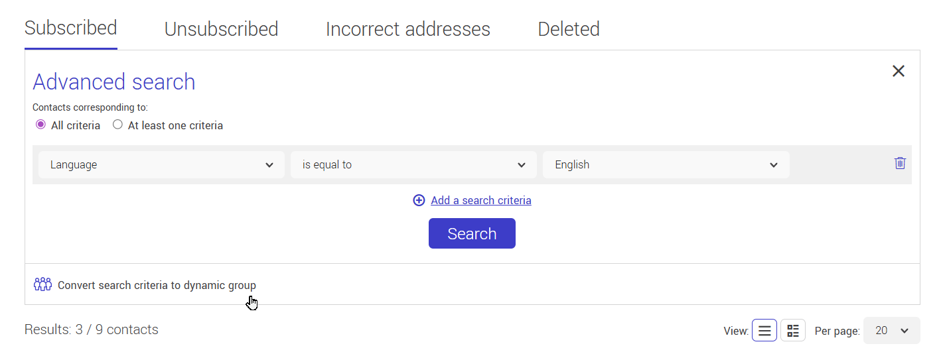Select the All criteria radio button
The width and height of the screenshot is (941, 354).
click(x=40, y=125)
